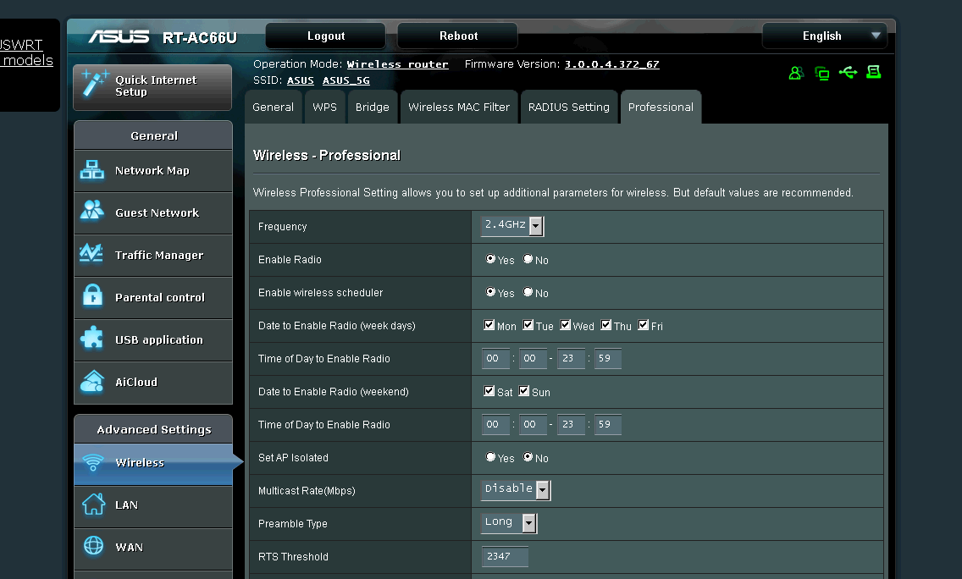Click weekend start hour input field
This screenshot has height=579, width=962.
495,424
